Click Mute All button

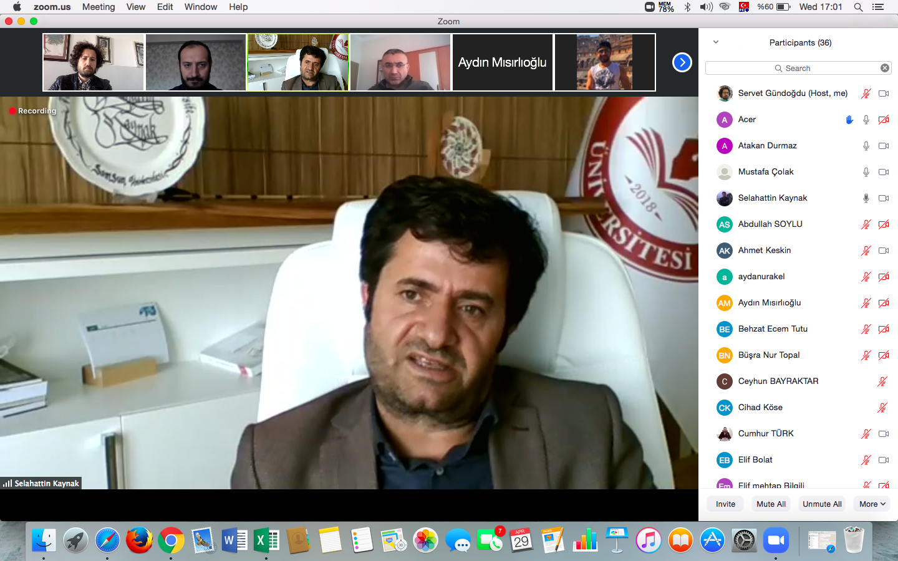coord(771,504)
